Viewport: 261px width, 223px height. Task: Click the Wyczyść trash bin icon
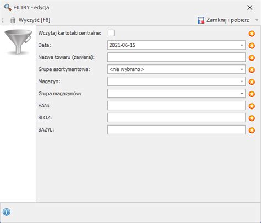13,20
